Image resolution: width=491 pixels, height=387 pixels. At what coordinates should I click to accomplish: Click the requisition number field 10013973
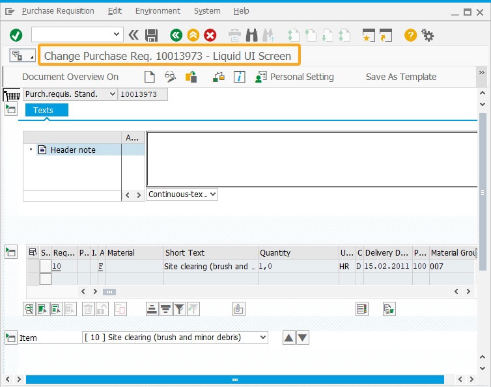pos(143,94)
